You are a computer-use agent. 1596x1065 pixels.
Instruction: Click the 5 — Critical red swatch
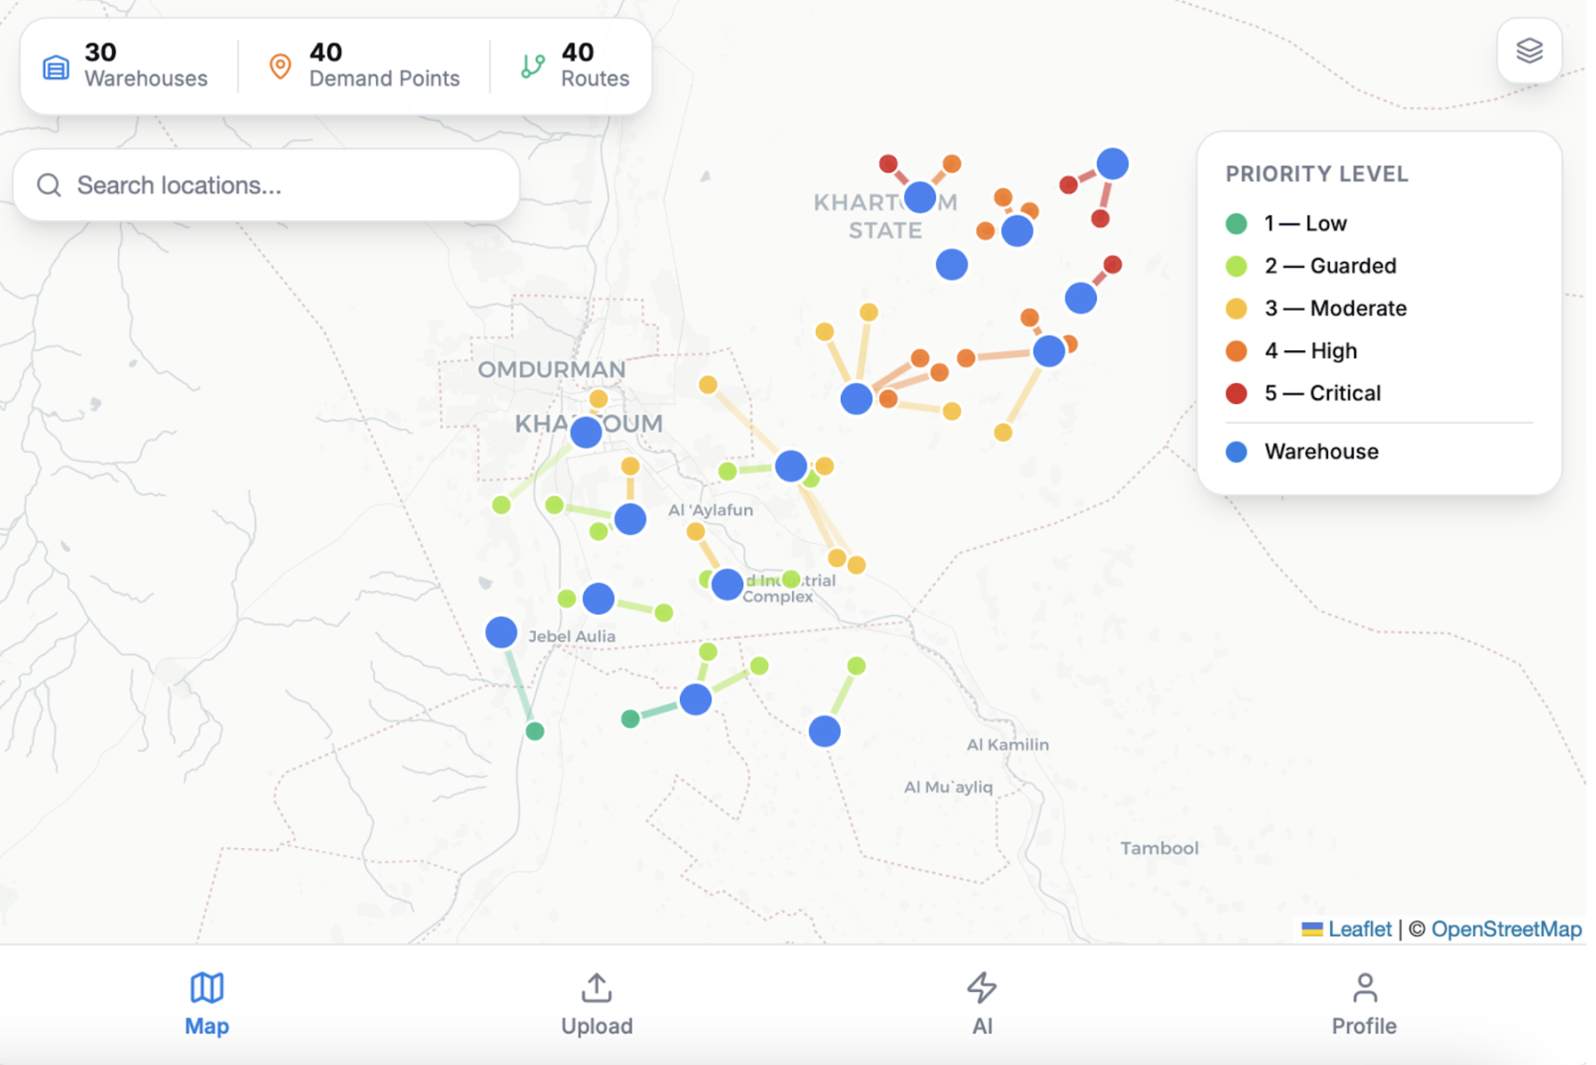[1236, 393]
